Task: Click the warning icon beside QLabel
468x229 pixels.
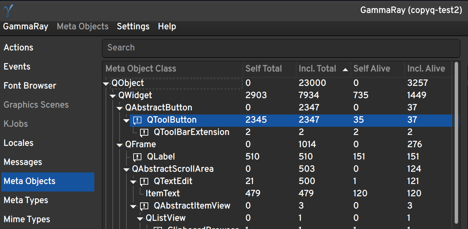Action: click(137, 157)
